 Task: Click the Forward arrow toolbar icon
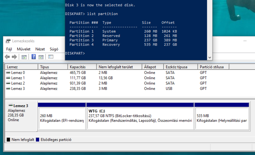point(14,57)
